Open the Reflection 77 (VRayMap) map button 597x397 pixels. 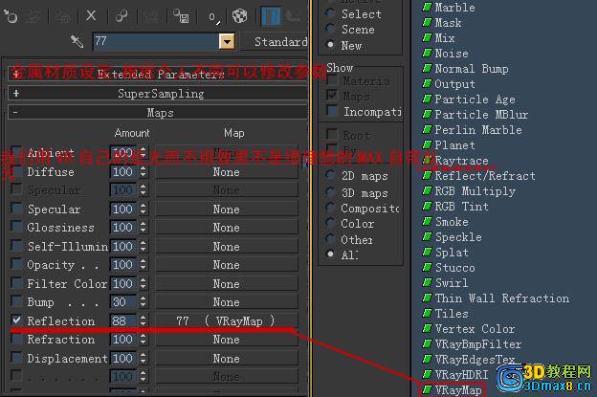[227, 320]
